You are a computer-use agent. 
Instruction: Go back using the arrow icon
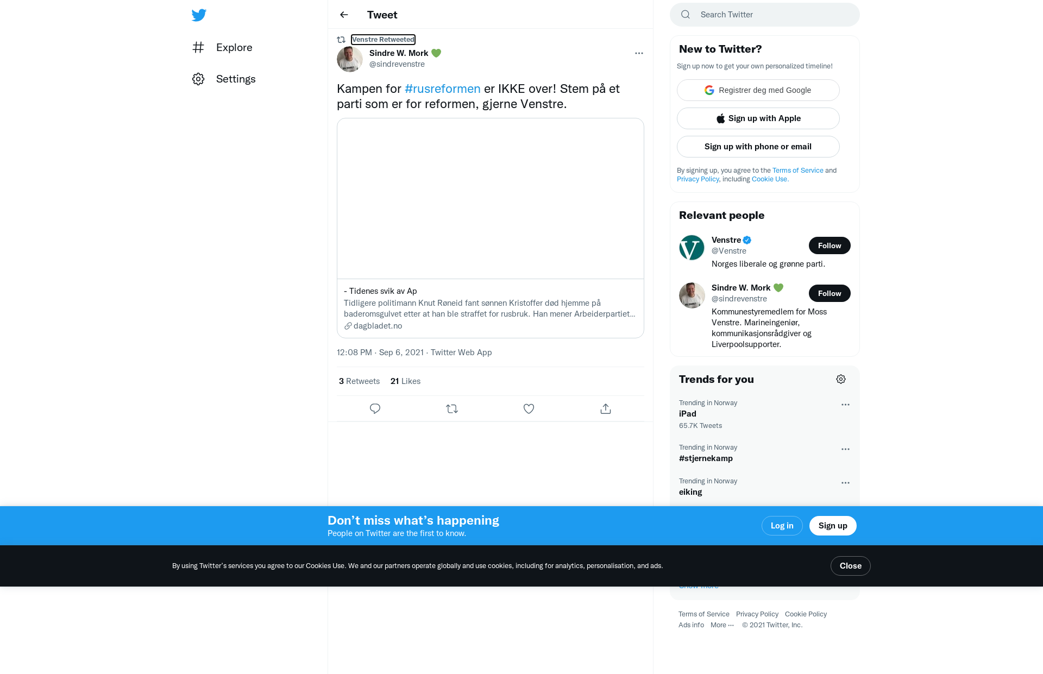tap(344, 15)
